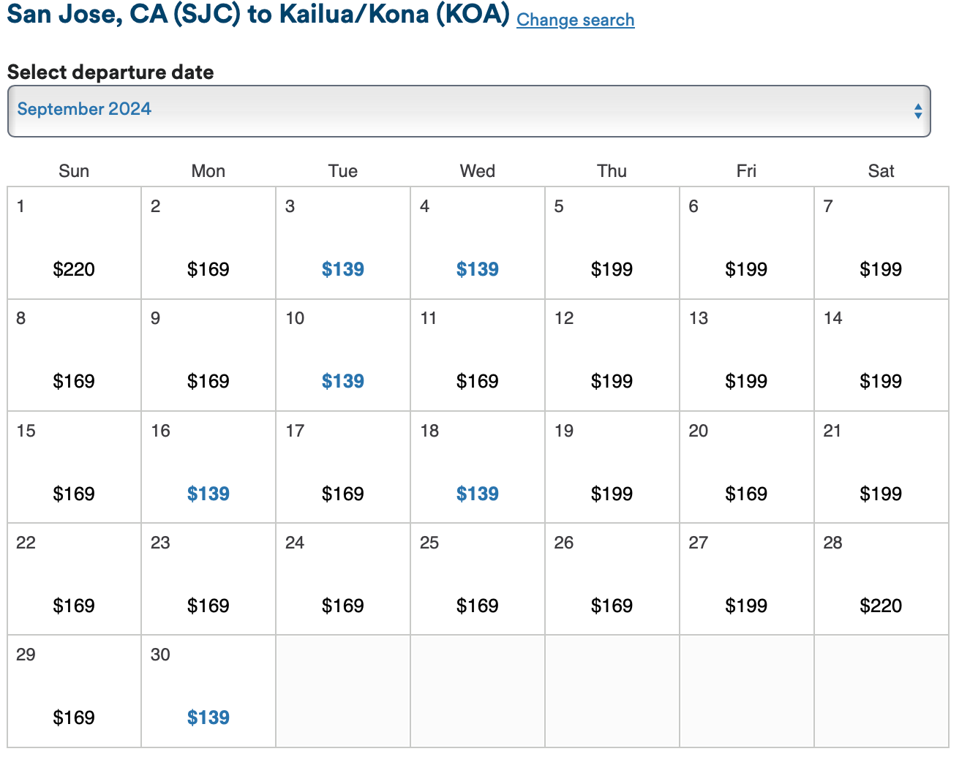Select September 2 at $169

point(208,269)
